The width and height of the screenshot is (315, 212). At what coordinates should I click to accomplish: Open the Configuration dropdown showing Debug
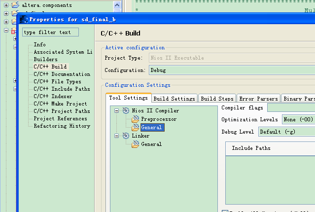232,70
